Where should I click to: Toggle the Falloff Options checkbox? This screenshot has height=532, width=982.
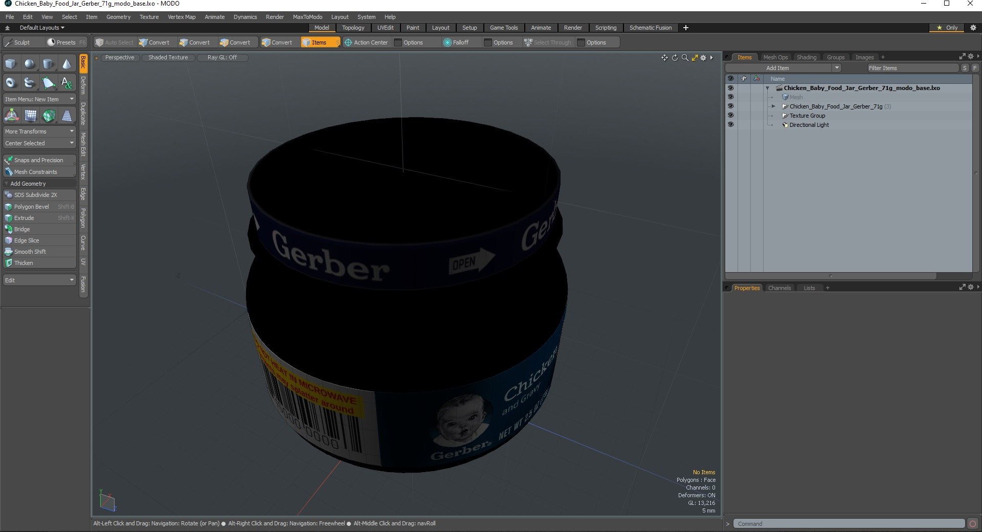point(488,42)
